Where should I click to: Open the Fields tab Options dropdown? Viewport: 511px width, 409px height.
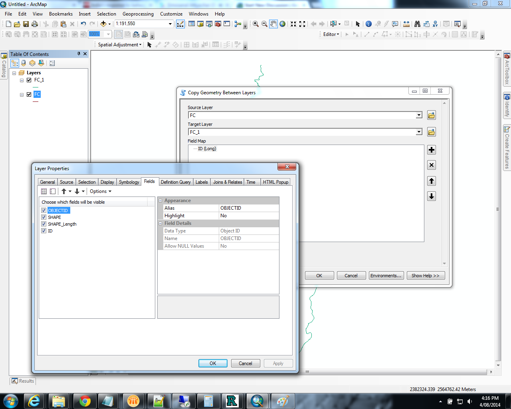coord(101,191)
